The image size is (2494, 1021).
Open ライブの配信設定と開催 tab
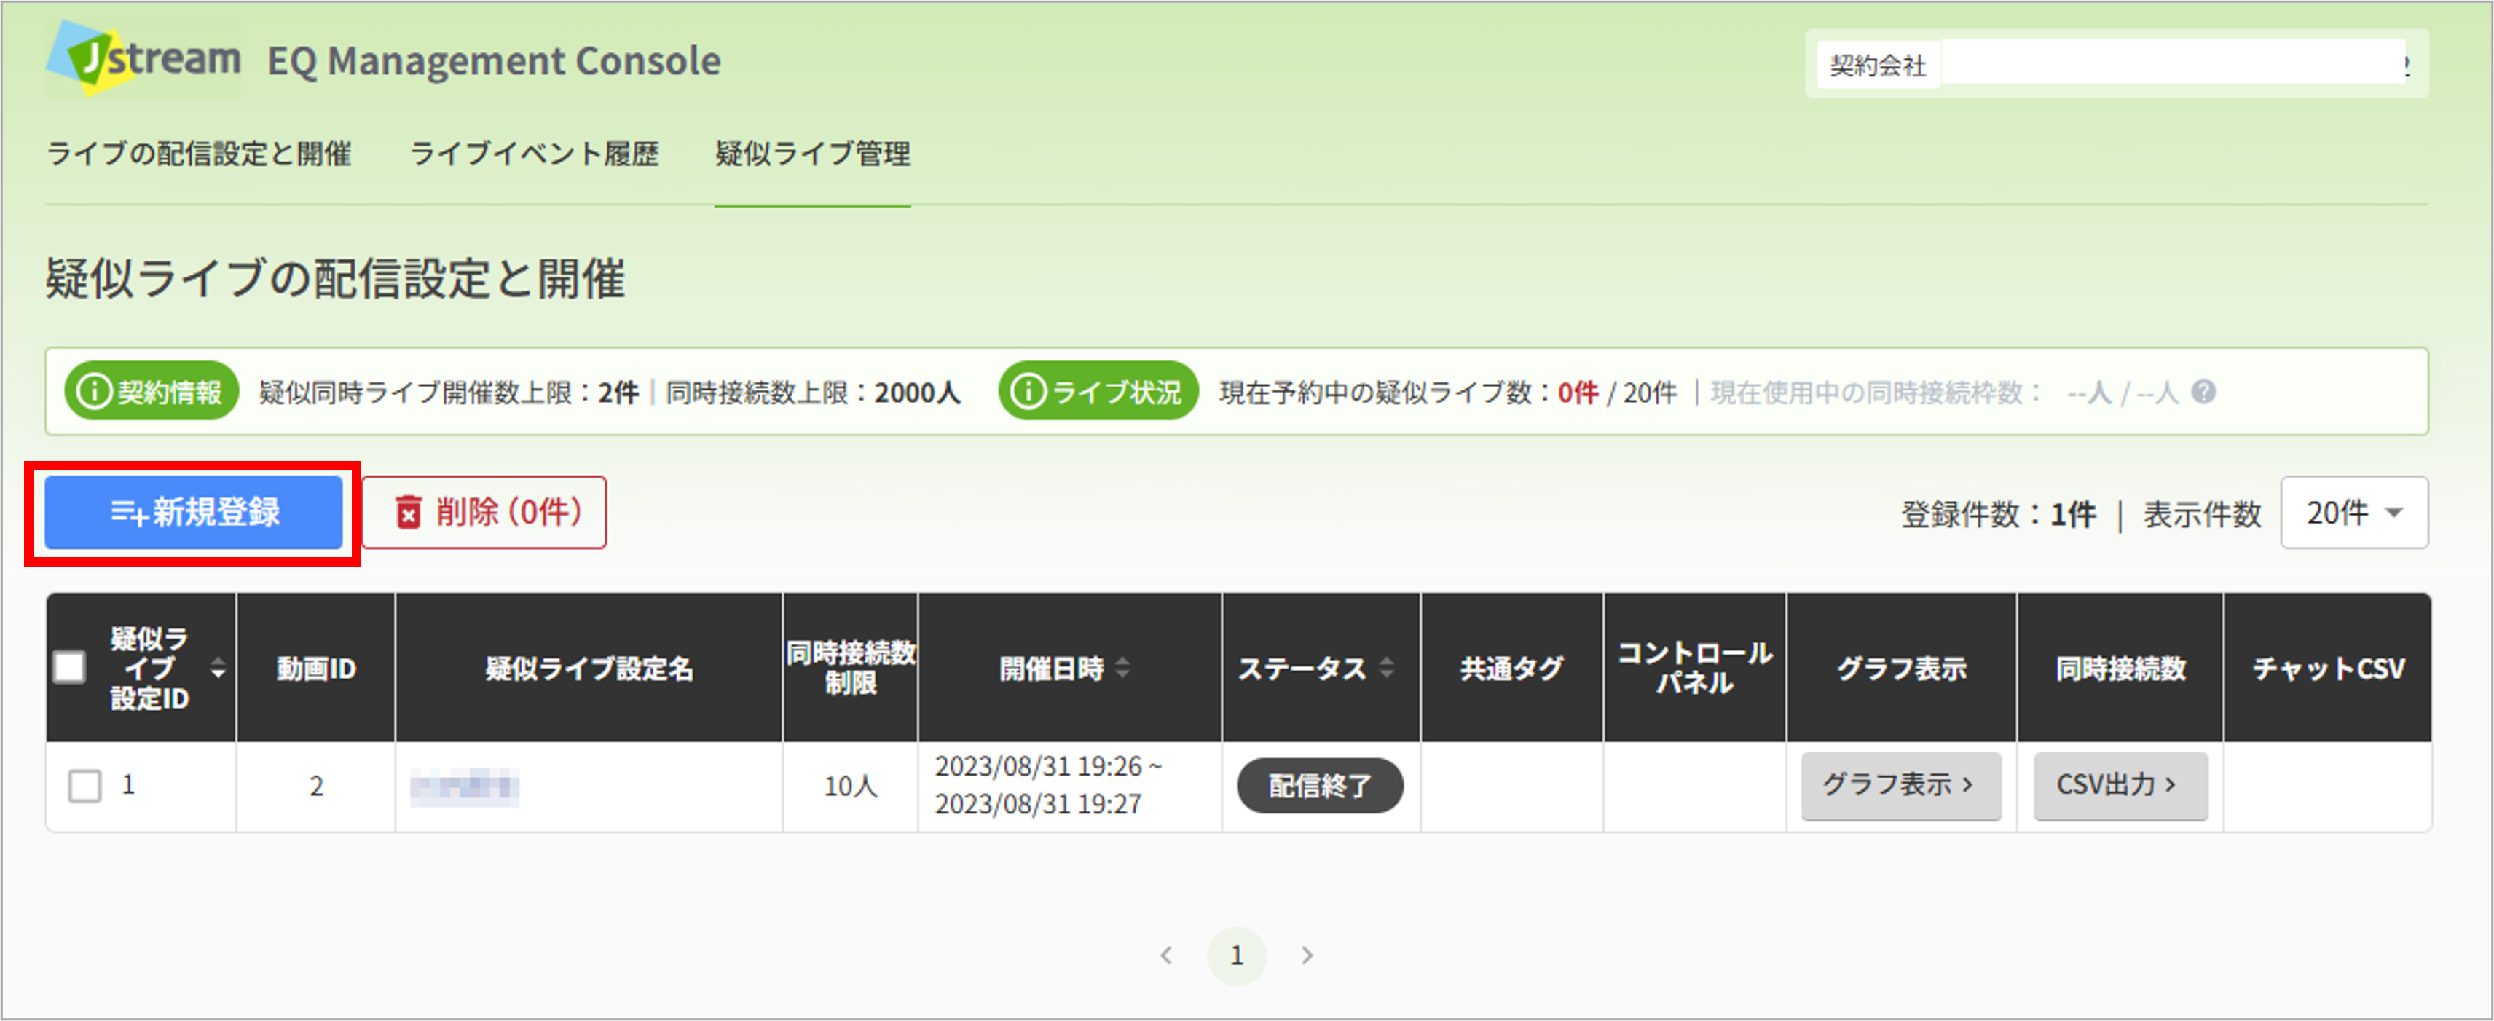point(198,154)
